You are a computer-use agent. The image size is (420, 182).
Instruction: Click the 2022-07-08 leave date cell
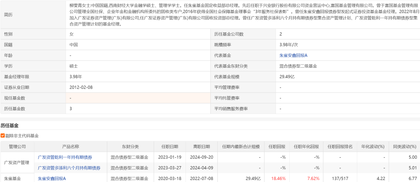[x=202, y=179]
